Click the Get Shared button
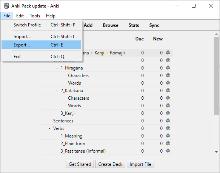The image size is (220, 173). pos(80,164)
